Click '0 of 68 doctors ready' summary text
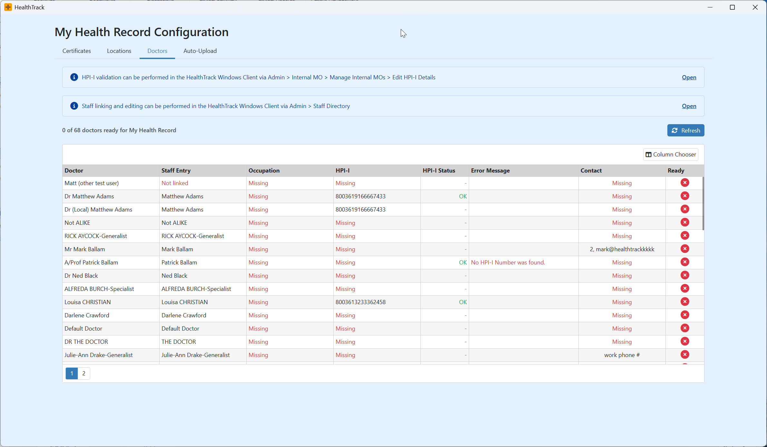 119,130
